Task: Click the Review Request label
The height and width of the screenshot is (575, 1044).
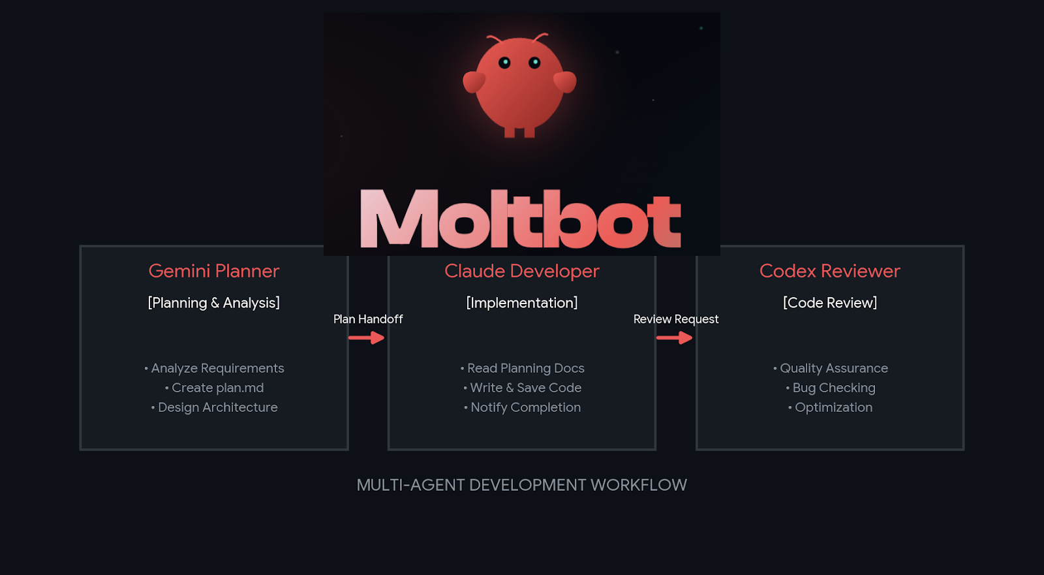Action: pyautogui.click(x=676, y=319)
